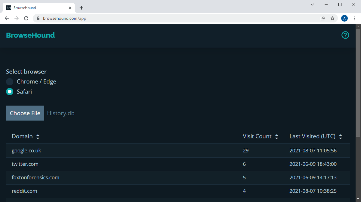This screenshot has height=202, width=361.
Task: Sort table by Visit Count arrows
Action: [x=276, y=137]
